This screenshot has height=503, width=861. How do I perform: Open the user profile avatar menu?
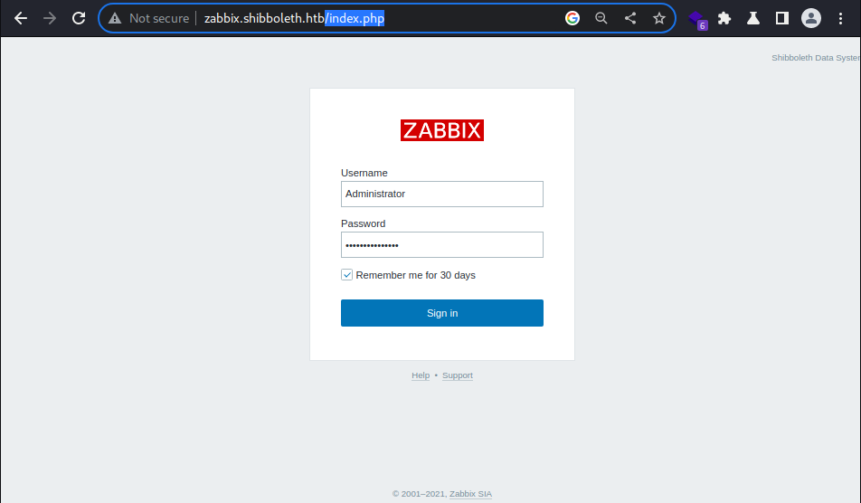click(811, 18)
